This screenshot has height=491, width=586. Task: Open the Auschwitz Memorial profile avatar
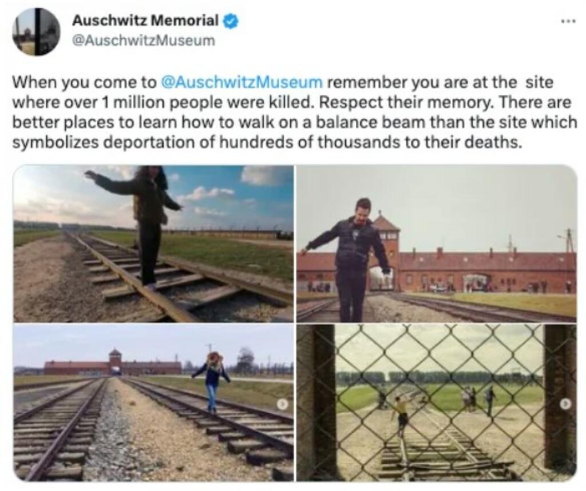click(x=36, y=32)
